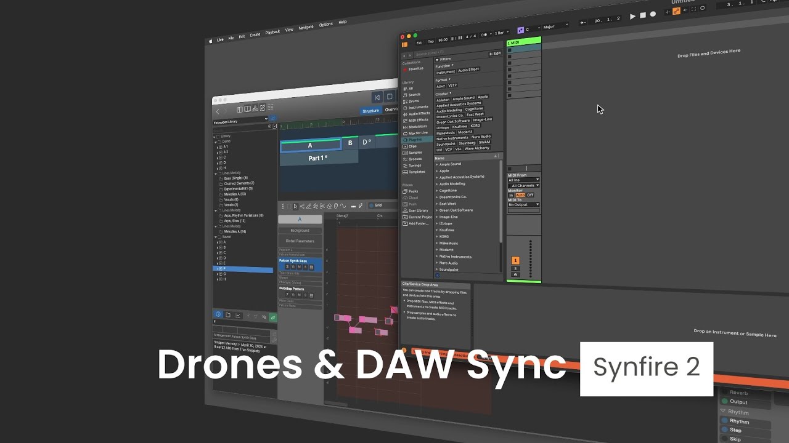Click the Stop button in Ableton transport

pyautogui.click(x=642, y=15)
